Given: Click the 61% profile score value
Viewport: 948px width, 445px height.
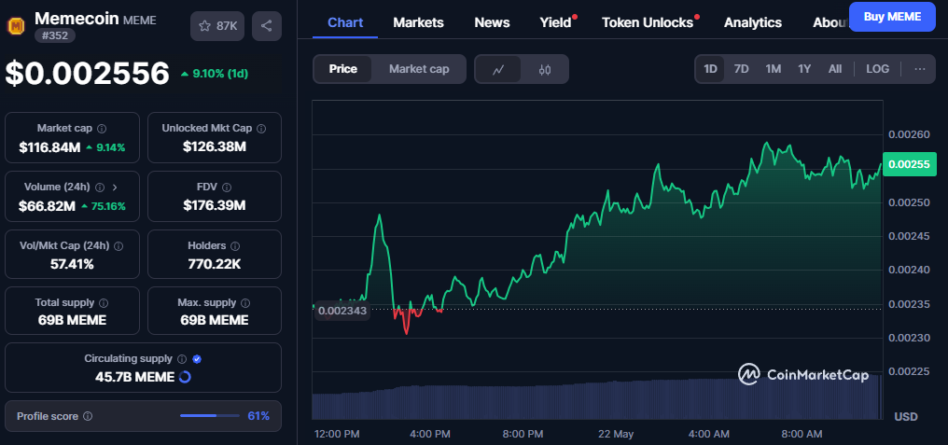Looking at the screenshot, I should [x=258, y=416].
